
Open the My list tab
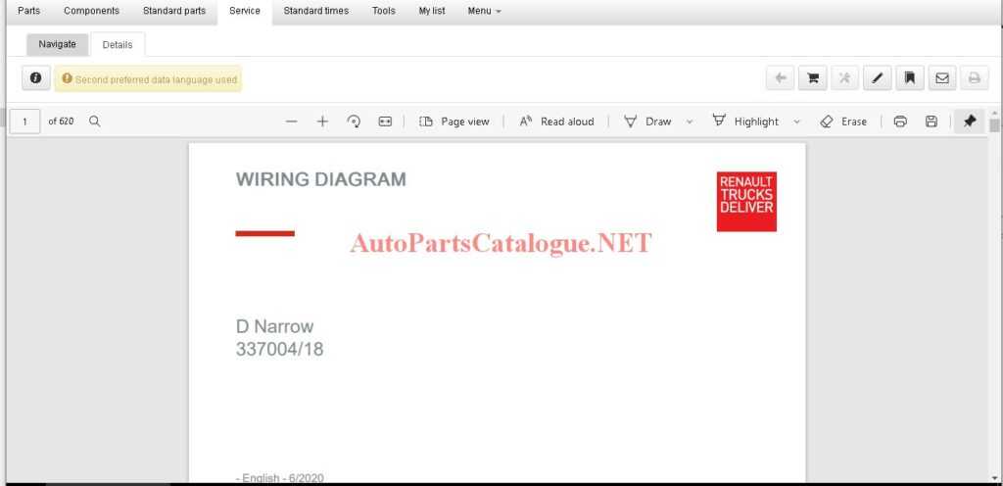[x=432, y=11]
